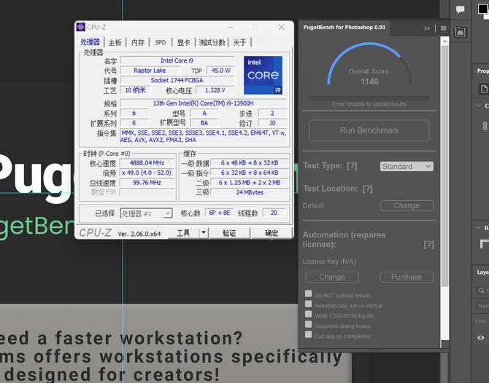Click the CPU-Z app icon in title bar

pos(80,27)
